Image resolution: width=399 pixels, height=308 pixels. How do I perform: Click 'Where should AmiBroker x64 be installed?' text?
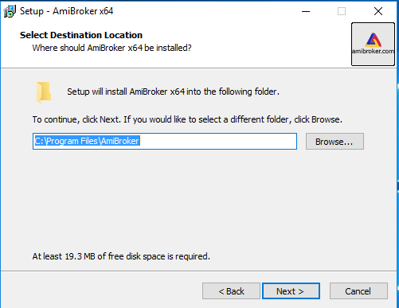(111, 48)
